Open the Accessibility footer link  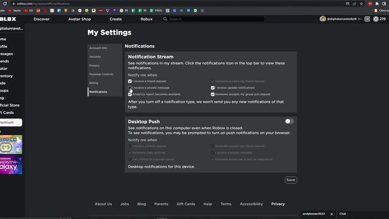251,204
